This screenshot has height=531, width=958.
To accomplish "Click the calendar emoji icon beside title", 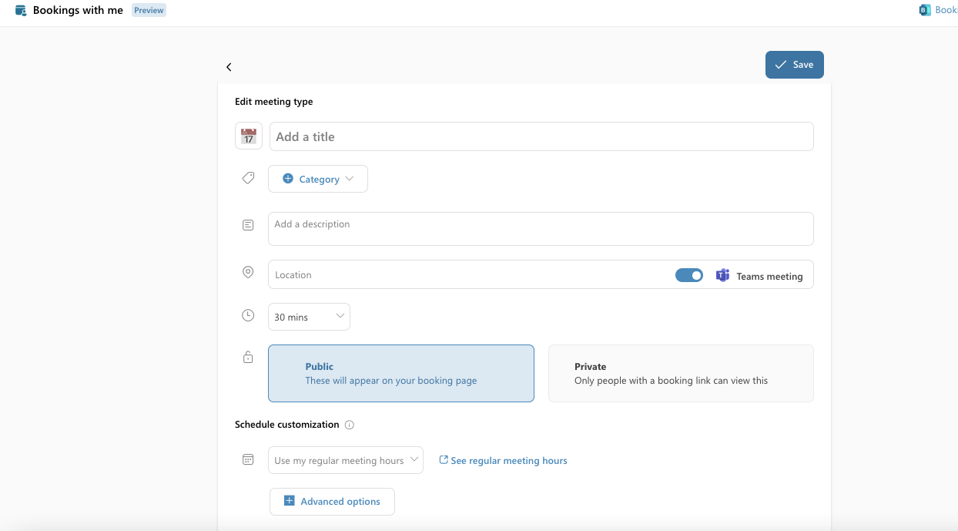I will point(249,136).
